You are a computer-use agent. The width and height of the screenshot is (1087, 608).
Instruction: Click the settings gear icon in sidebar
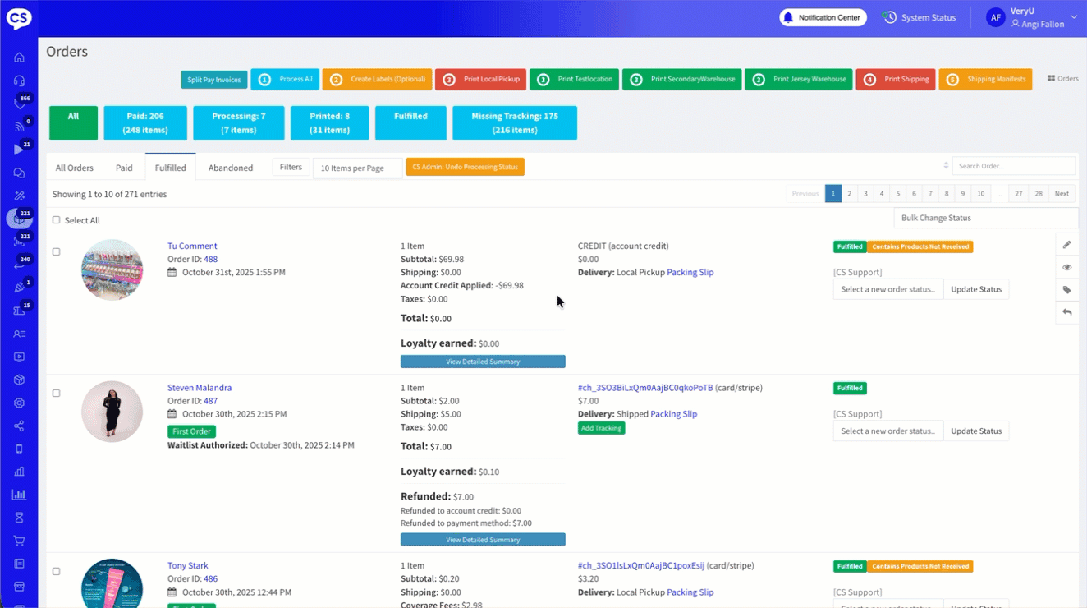(19, 403)
